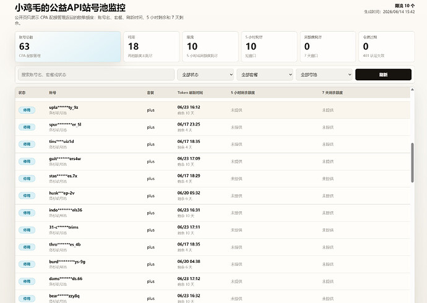
Task: Open the 全部状态 status filter dropdown
Action: (x=205, y=75)
